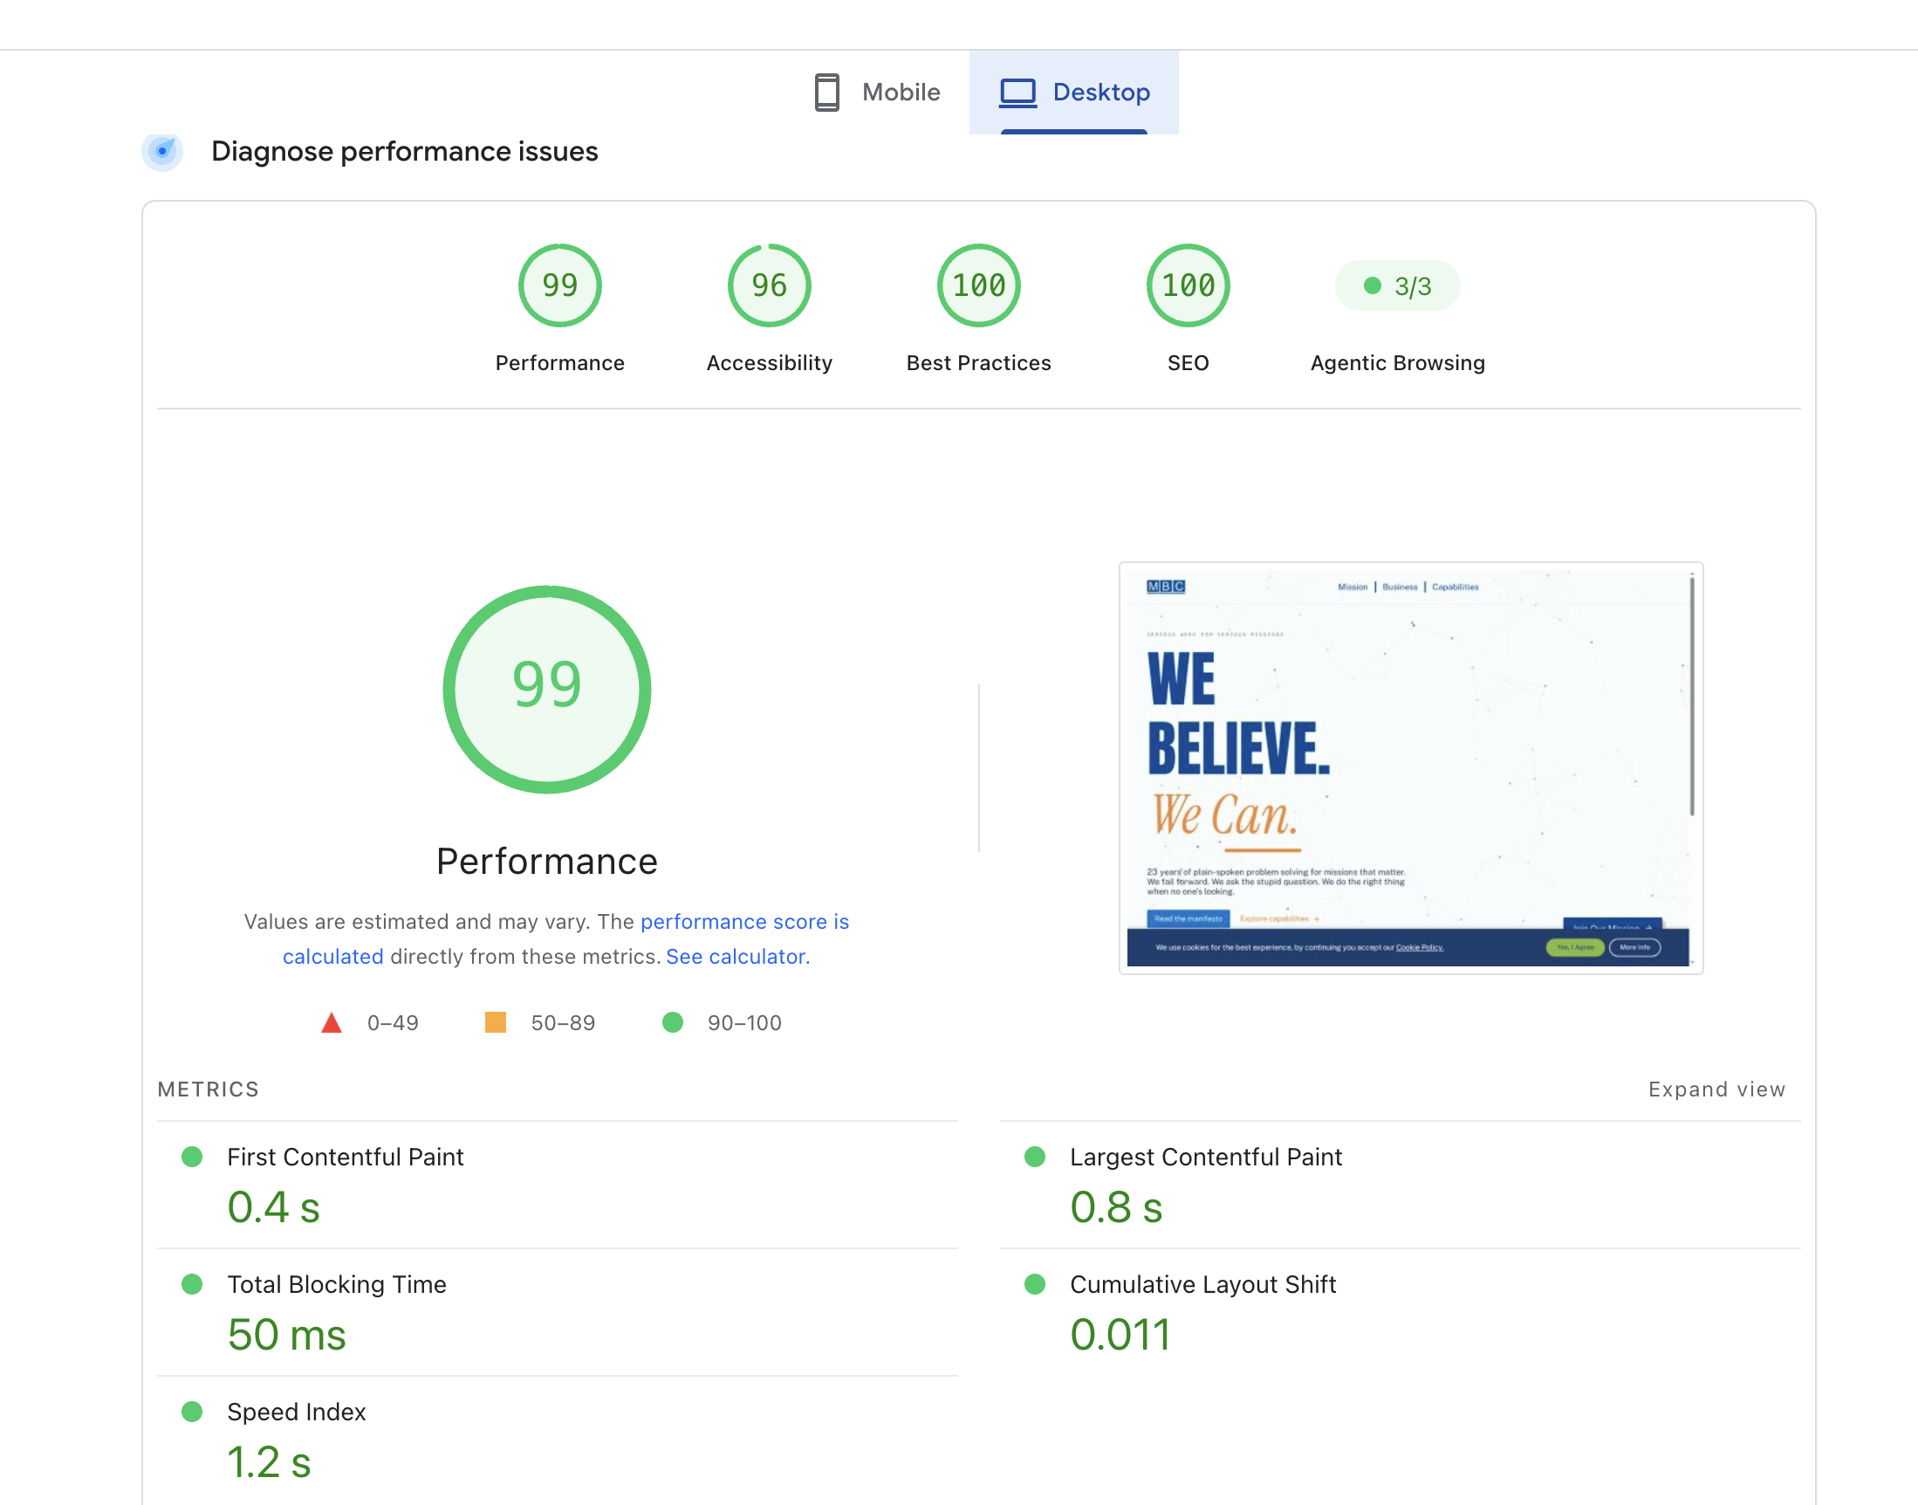Image resolution: width=1918 pixels, height=1505 pixels.
Task: Click the red triangle 0–49 legend icon
Action: tap(331, 1022)
